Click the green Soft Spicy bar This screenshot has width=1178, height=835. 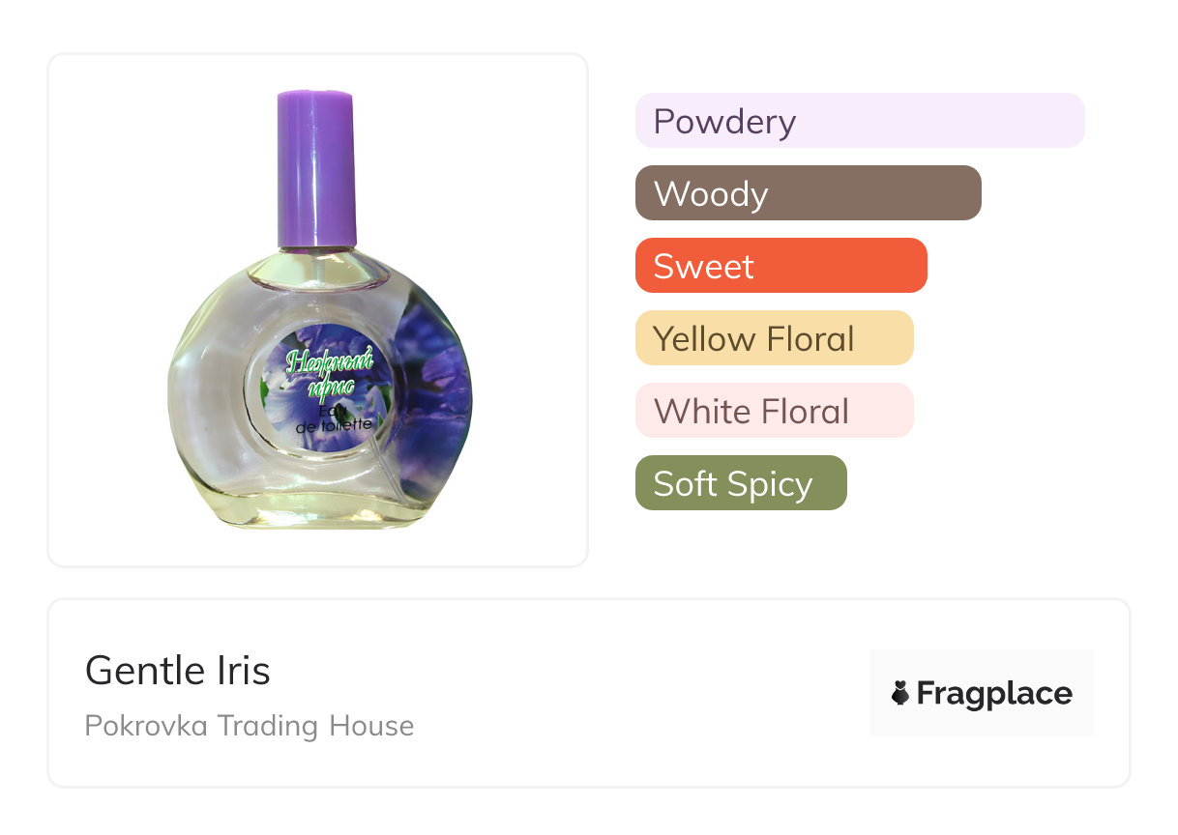[x=740, y=483]
